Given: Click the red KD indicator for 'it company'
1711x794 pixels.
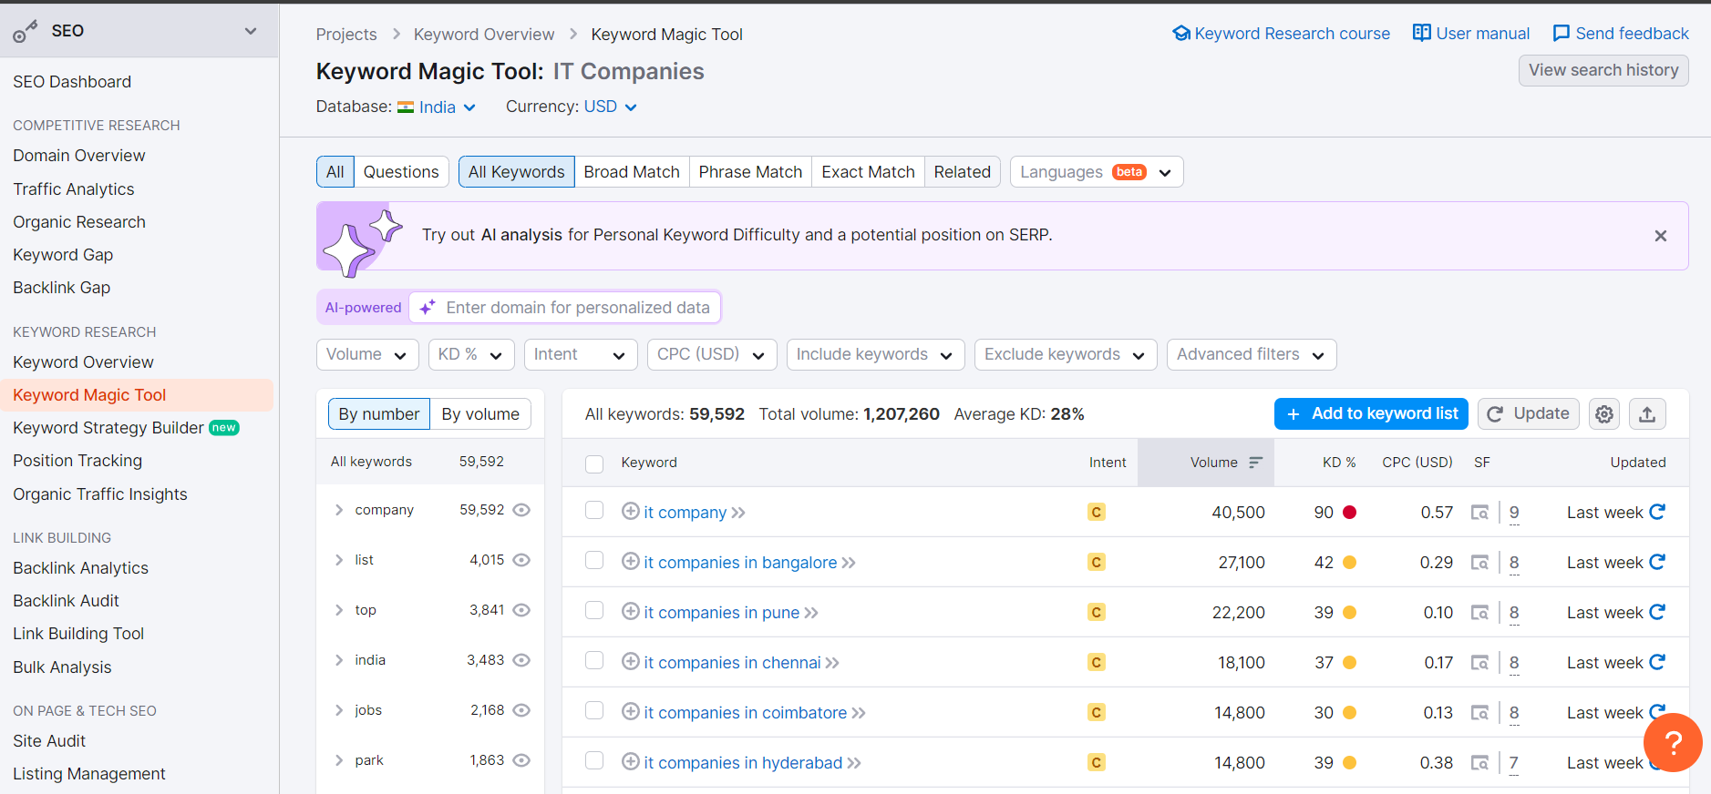Looking at the screenshot, I should tap(1350, 513).
